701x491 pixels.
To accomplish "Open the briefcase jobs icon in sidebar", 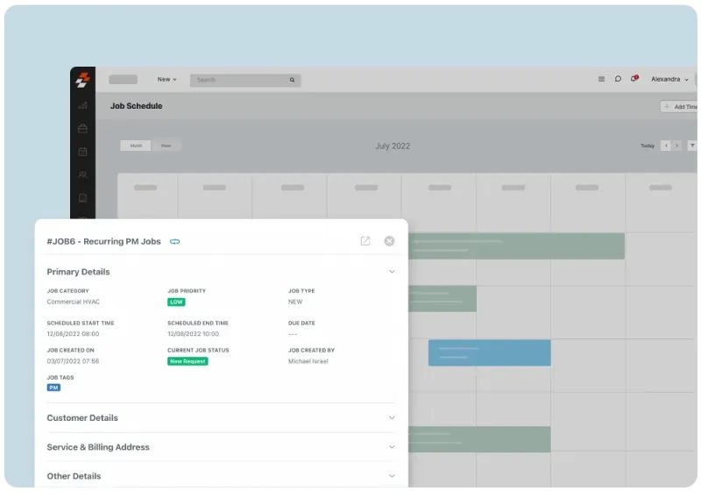I will (x=82, y=128).
